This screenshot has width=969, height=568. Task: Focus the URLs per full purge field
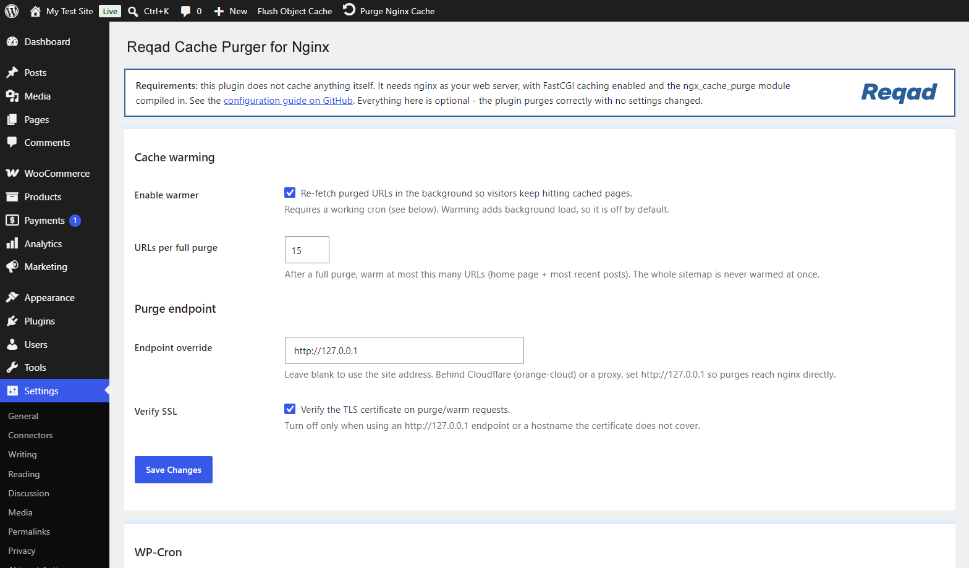307,250
